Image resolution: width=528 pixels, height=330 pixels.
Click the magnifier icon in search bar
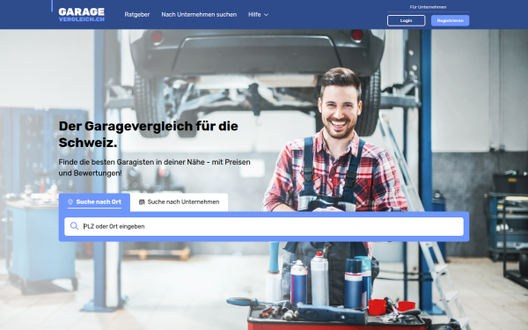[x=74, y=226]
